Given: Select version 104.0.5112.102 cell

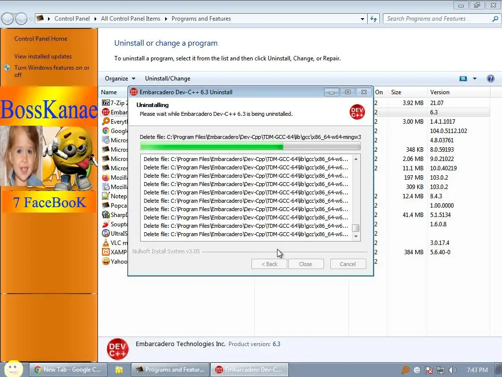Looking at the screenshot, I should click(x=449, y=131).
